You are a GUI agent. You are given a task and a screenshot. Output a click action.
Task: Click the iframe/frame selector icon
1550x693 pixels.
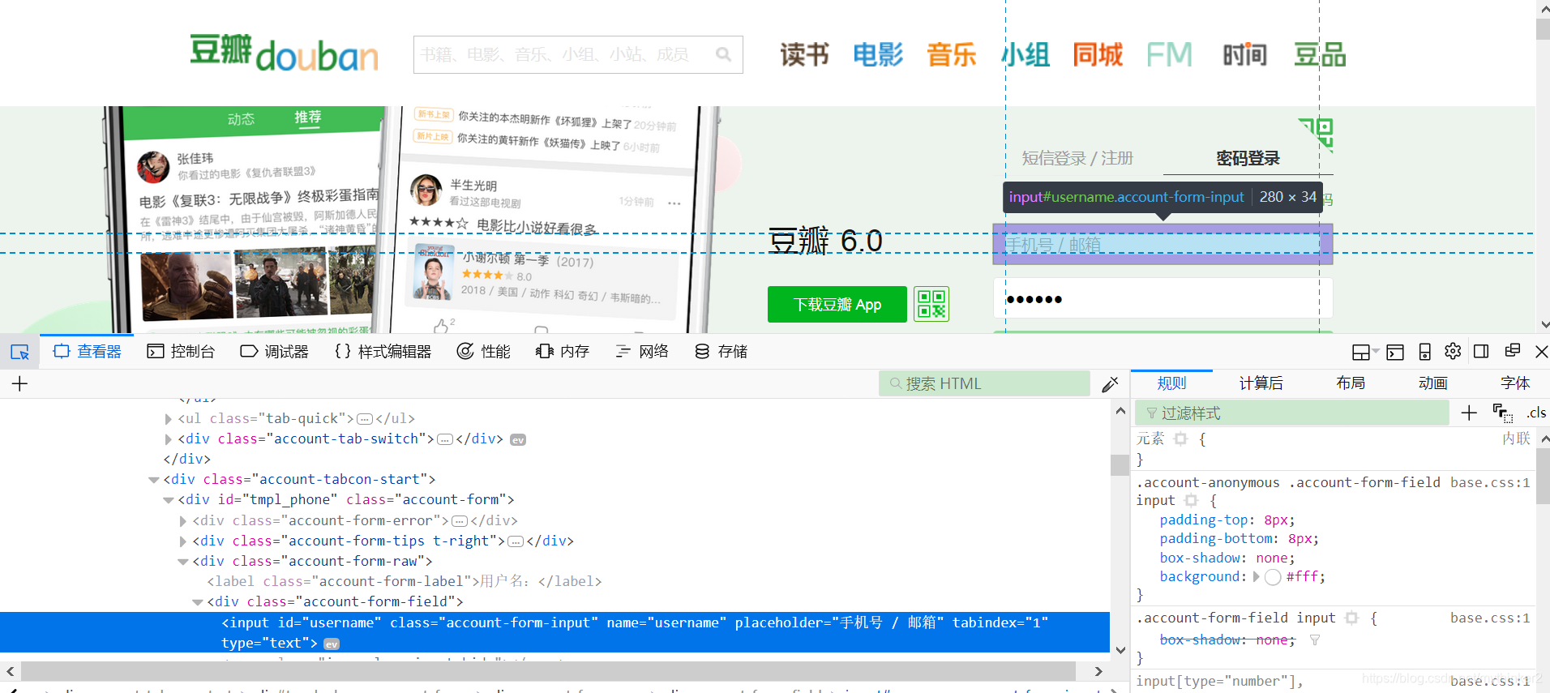1365,352
